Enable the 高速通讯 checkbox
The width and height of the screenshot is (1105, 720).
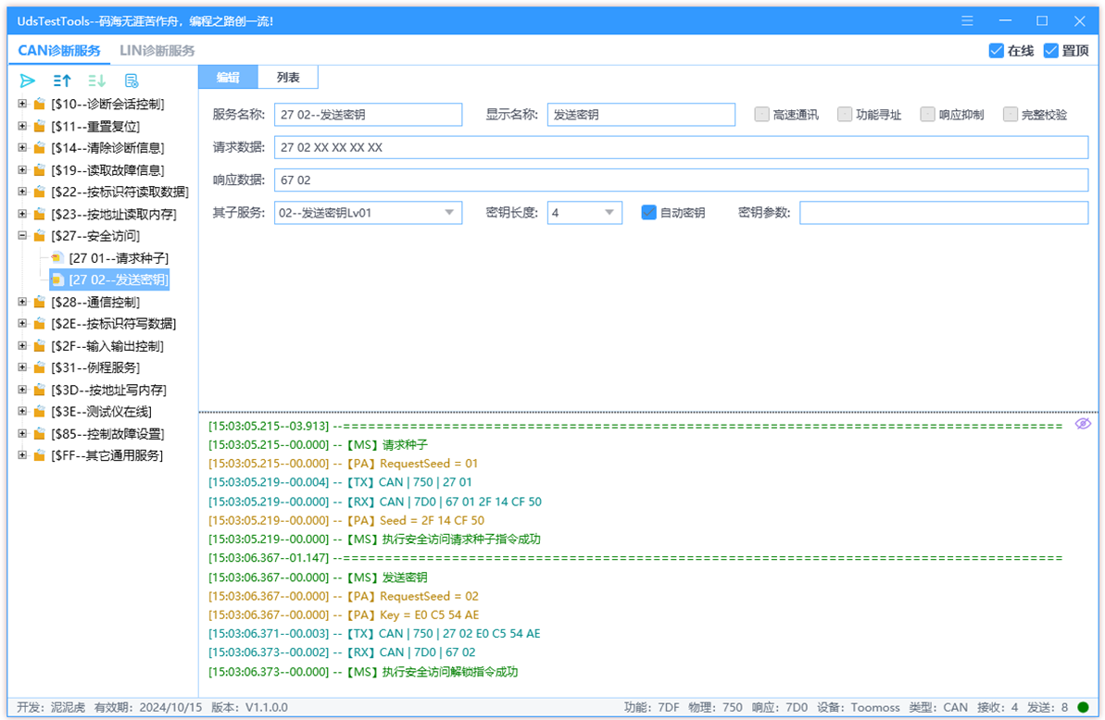pos(761,114)
